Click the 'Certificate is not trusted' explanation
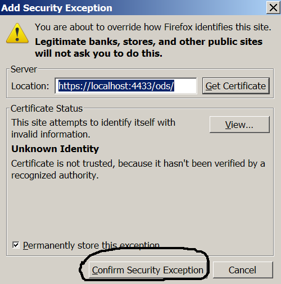The height and width of the screenshot is (284, 281). (138, 170)
